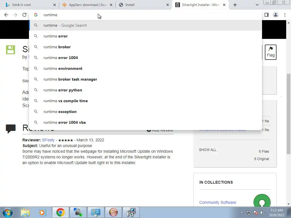Click the '6 Files' count text
This screenshot has height=218, width=291.
264,152
